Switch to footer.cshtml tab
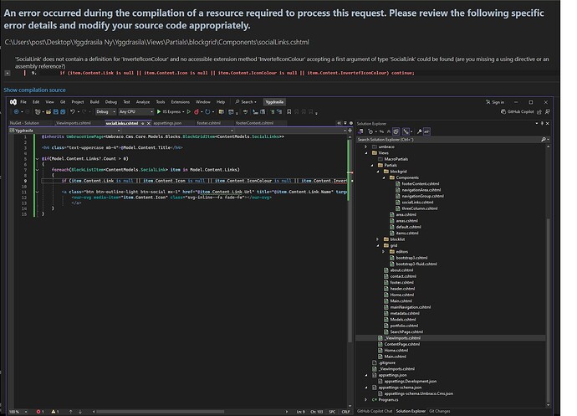577x416 pixels. (x=209, y=123)
